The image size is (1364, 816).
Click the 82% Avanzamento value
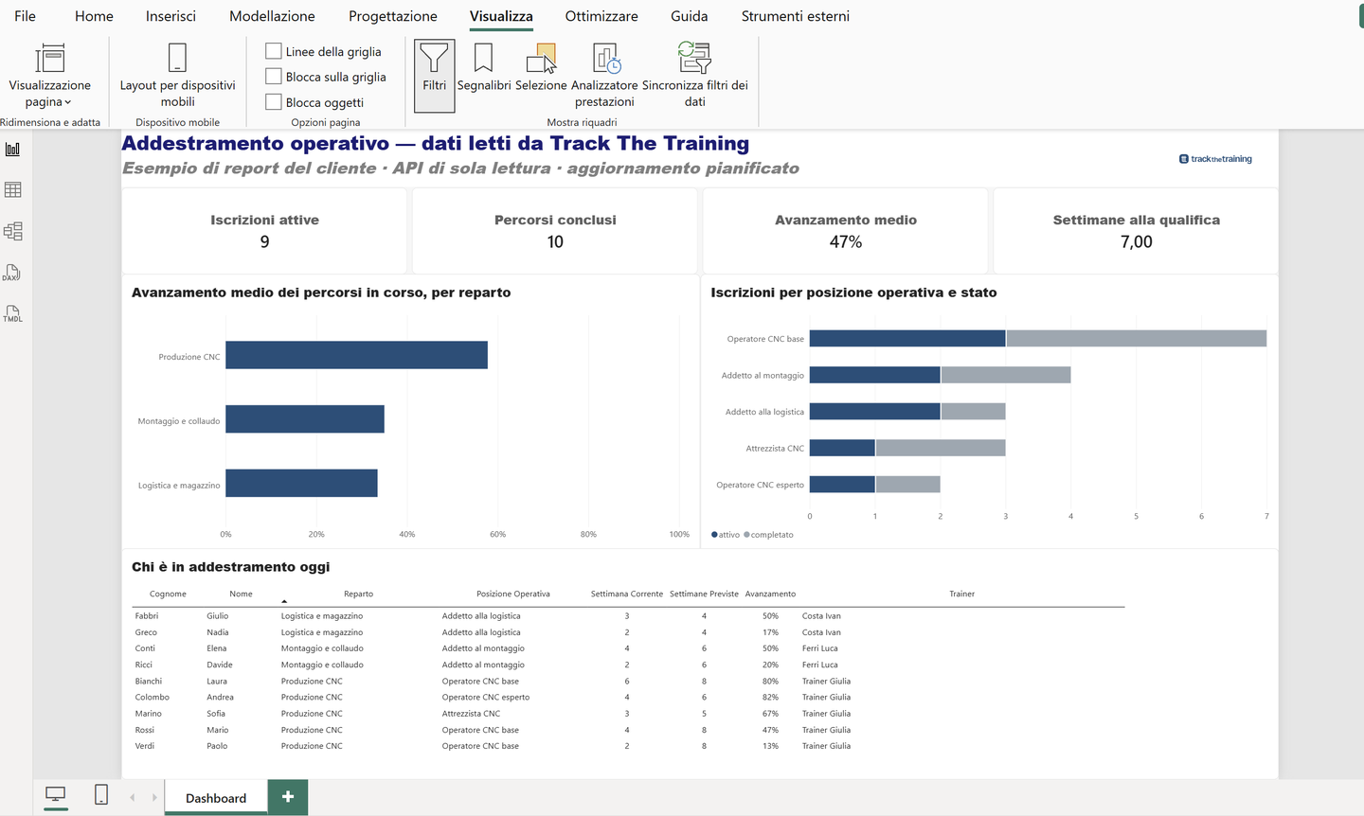[x=770, y=697]
